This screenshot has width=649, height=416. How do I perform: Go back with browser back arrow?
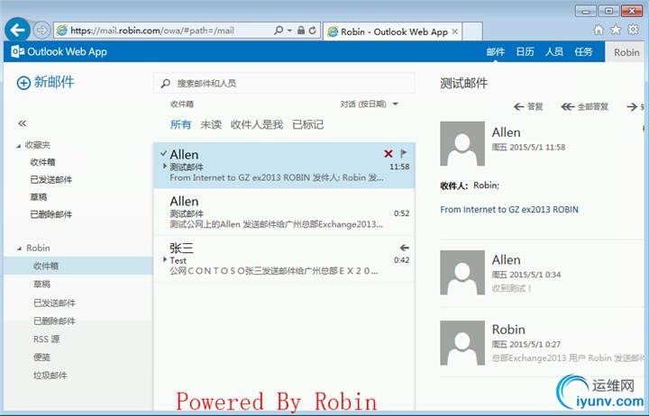17,30
